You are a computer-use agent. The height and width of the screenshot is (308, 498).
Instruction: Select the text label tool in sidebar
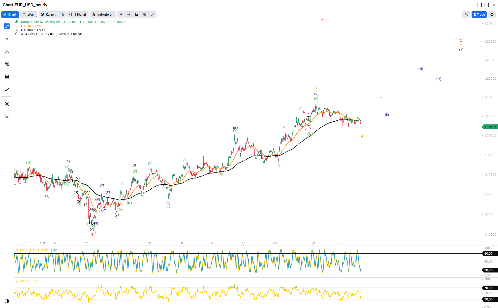coord(7,77)
